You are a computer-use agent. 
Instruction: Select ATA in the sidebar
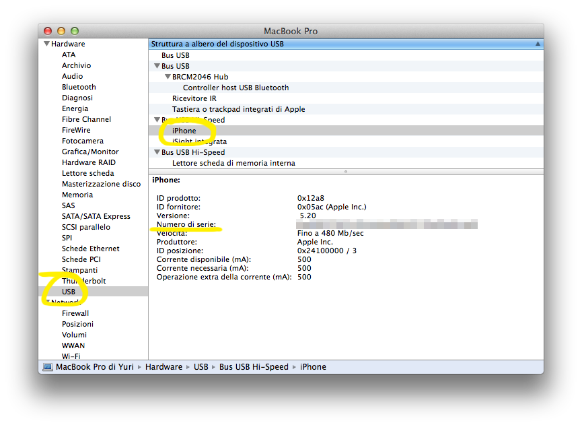point(69,55)
